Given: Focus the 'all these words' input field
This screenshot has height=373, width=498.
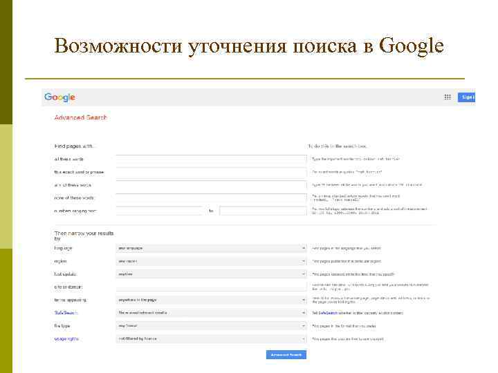Looking at the screenshot, I should point(211,159).
